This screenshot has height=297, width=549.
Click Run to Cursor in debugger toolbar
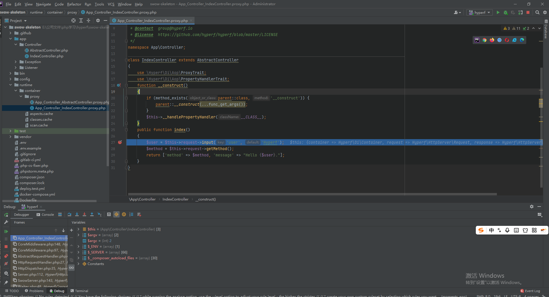point(99,214)
